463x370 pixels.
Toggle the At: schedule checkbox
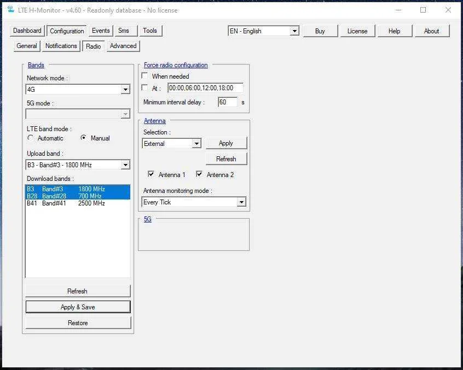[x=144, y=87]
